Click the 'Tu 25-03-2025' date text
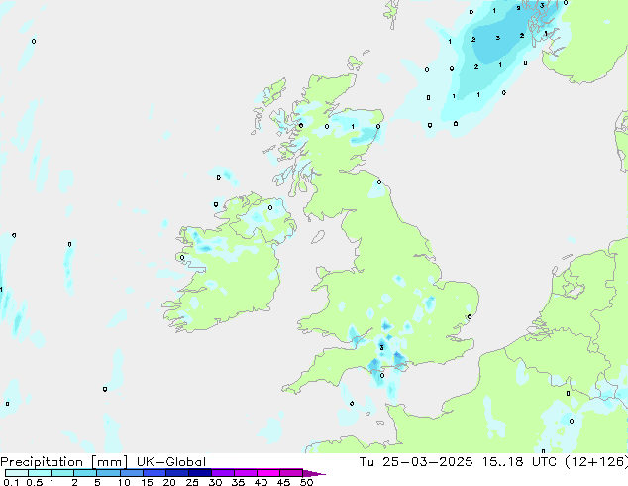 (x=416, y=462)
